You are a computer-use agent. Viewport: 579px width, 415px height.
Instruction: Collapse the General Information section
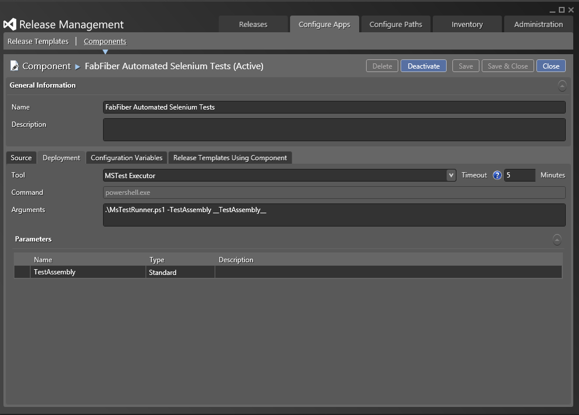(x=562, y=86)
